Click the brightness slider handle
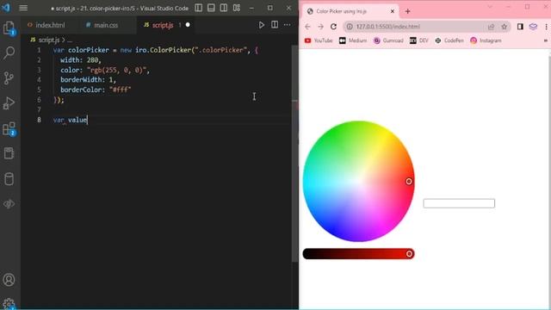 [x=410, y=254]
